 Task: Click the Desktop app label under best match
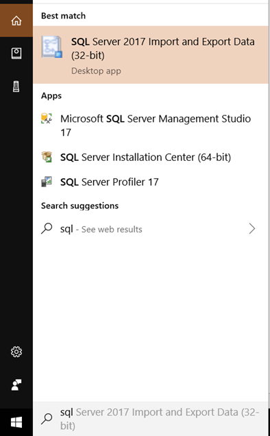coord(96,71)
